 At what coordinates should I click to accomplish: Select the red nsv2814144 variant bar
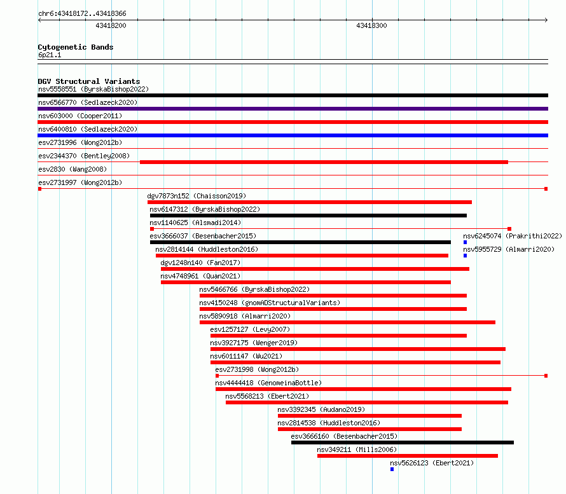point(302,256)
